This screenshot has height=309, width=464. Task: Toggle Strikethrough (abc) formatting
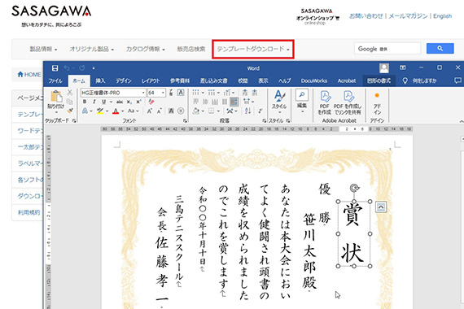coord(120,102)
